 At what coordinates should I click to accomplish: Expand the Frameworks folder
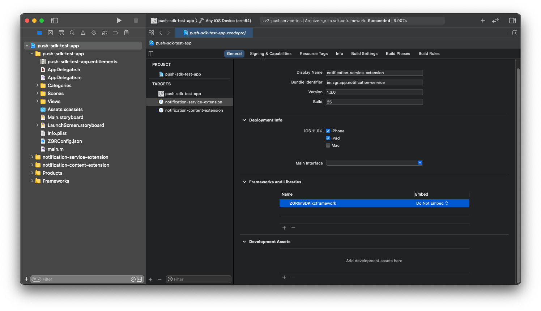pos(32,181)
